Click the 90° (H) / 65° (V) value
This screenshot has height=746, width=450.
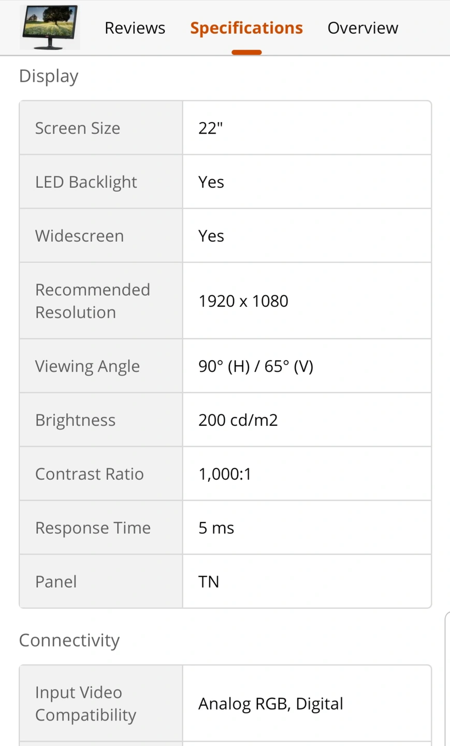[256, 366]
